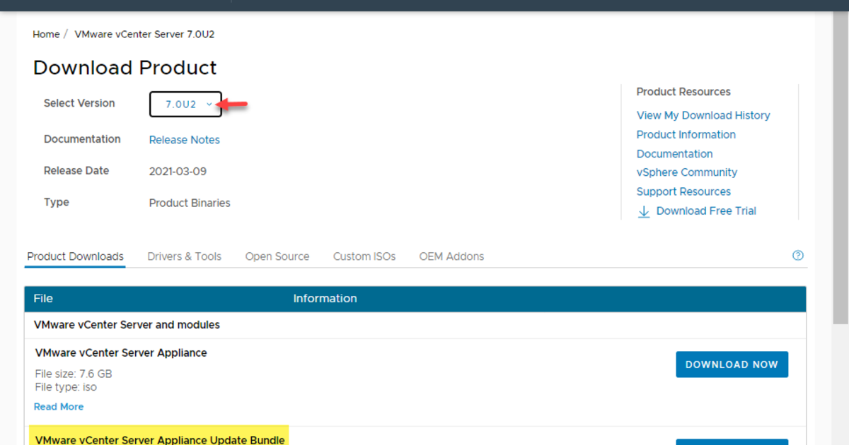Click the 'Product Resources' heading
This screenshot has height=445, width=849.
[683, 92]
